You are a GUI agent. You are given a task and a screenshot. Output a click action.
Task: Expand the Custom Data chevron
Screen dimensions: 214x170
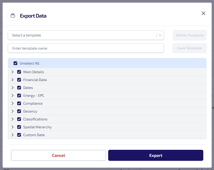coord(12,135)
